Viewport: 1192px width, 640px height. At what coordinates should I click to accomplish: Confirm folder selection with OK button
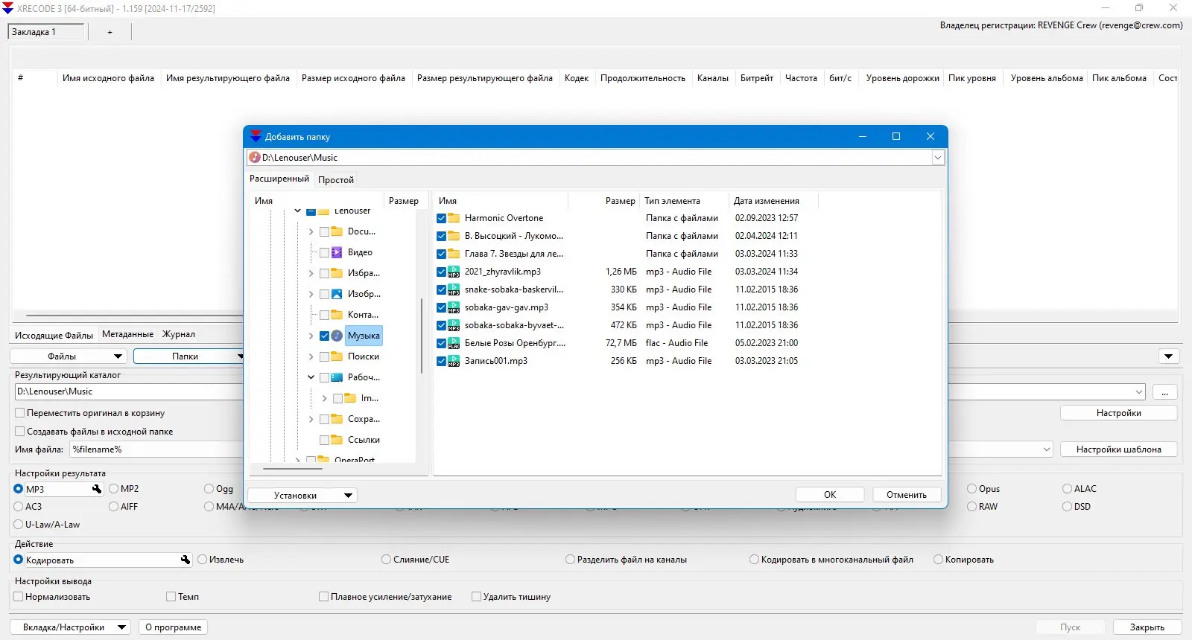click(830, 495)
